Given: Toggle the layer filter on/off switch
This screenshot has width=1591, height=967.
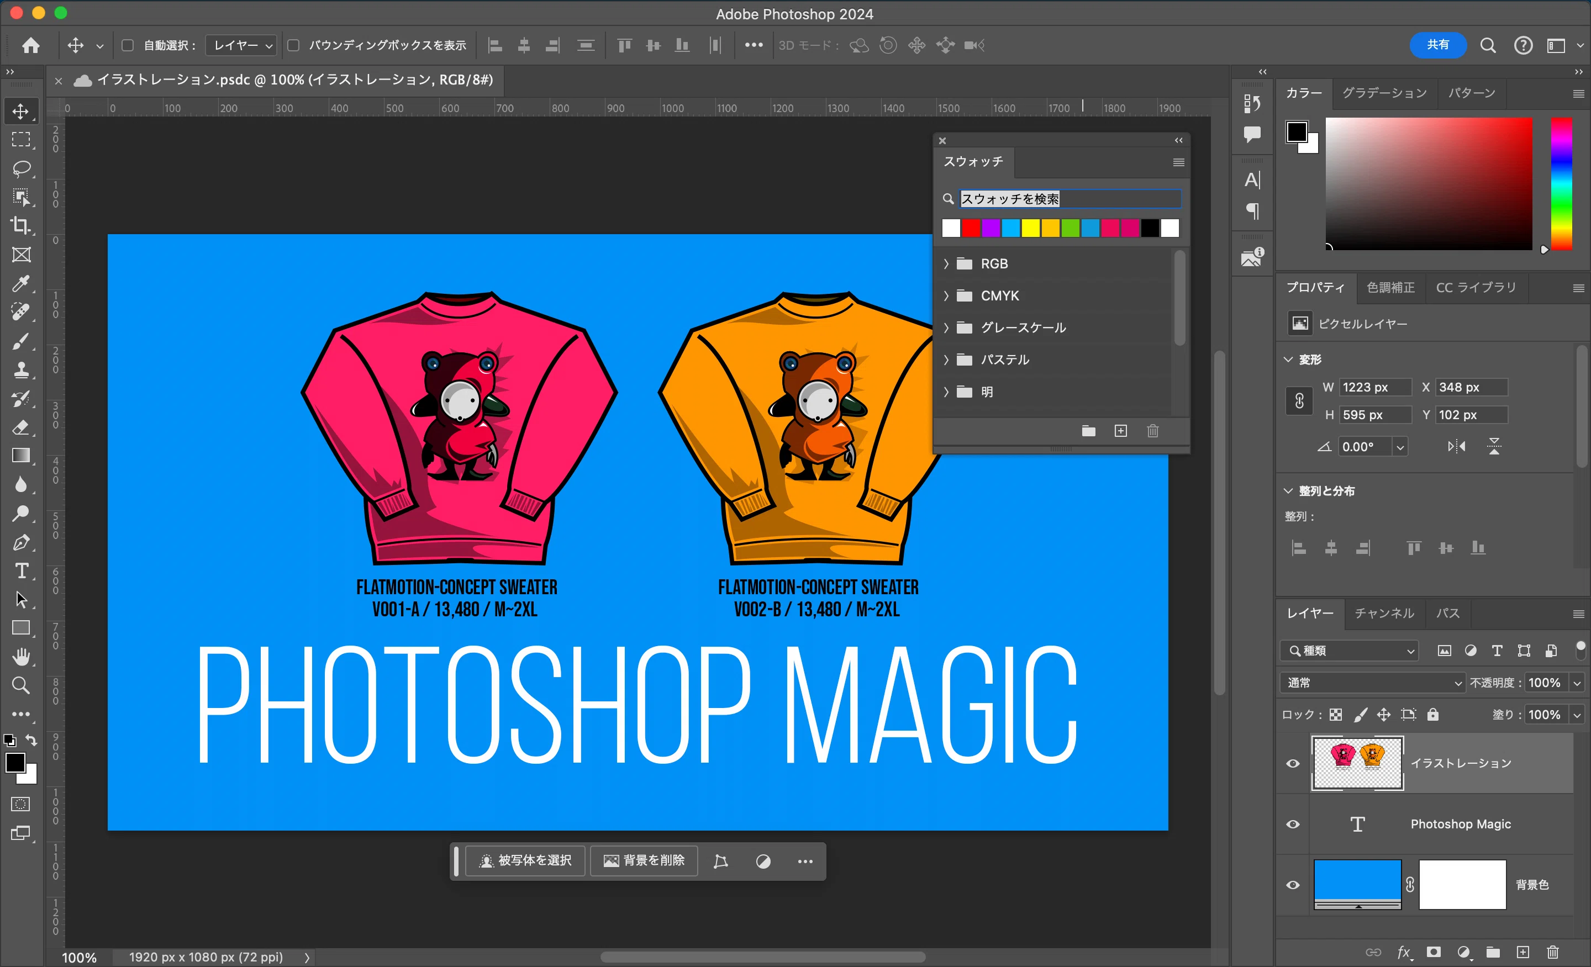Looking at the screenshot, I should (x=1580, y=650).
